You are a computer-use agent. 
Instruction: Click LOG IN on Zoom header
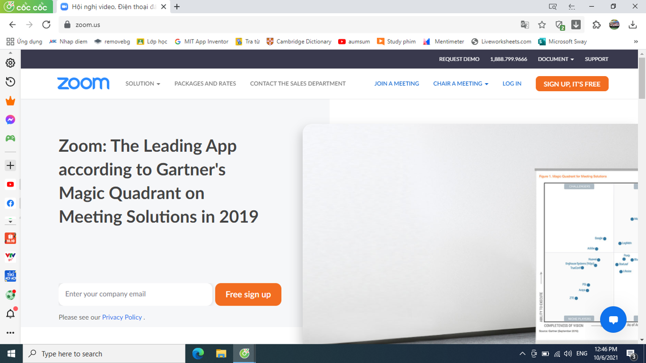[512, 84]
